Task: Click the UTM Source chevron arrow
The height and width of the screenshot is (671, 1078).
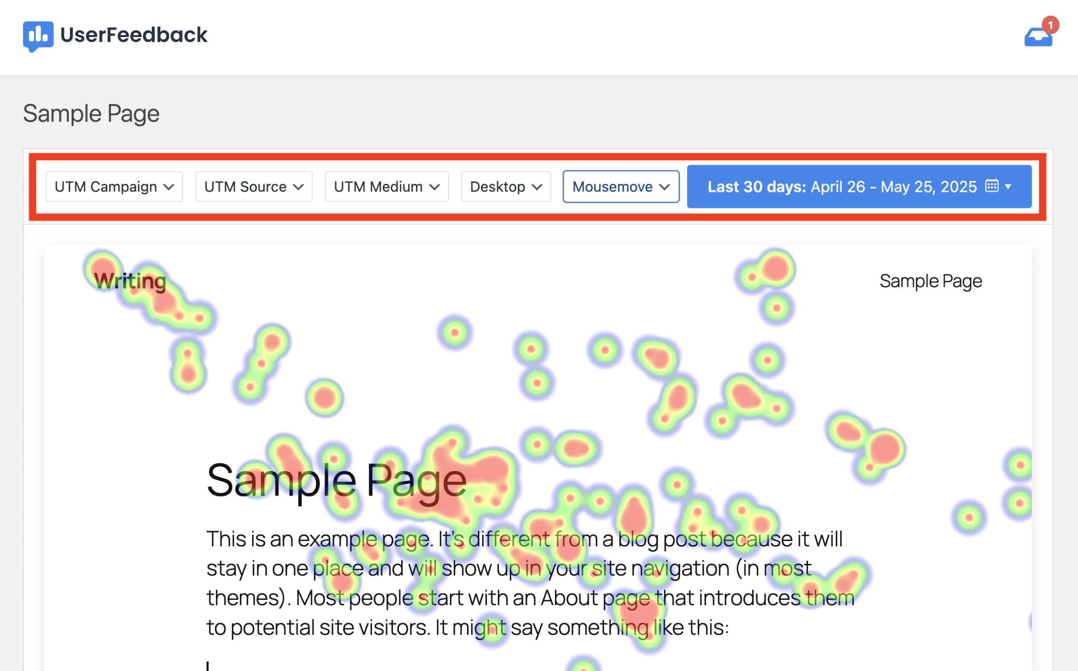Action: (299, 187)
